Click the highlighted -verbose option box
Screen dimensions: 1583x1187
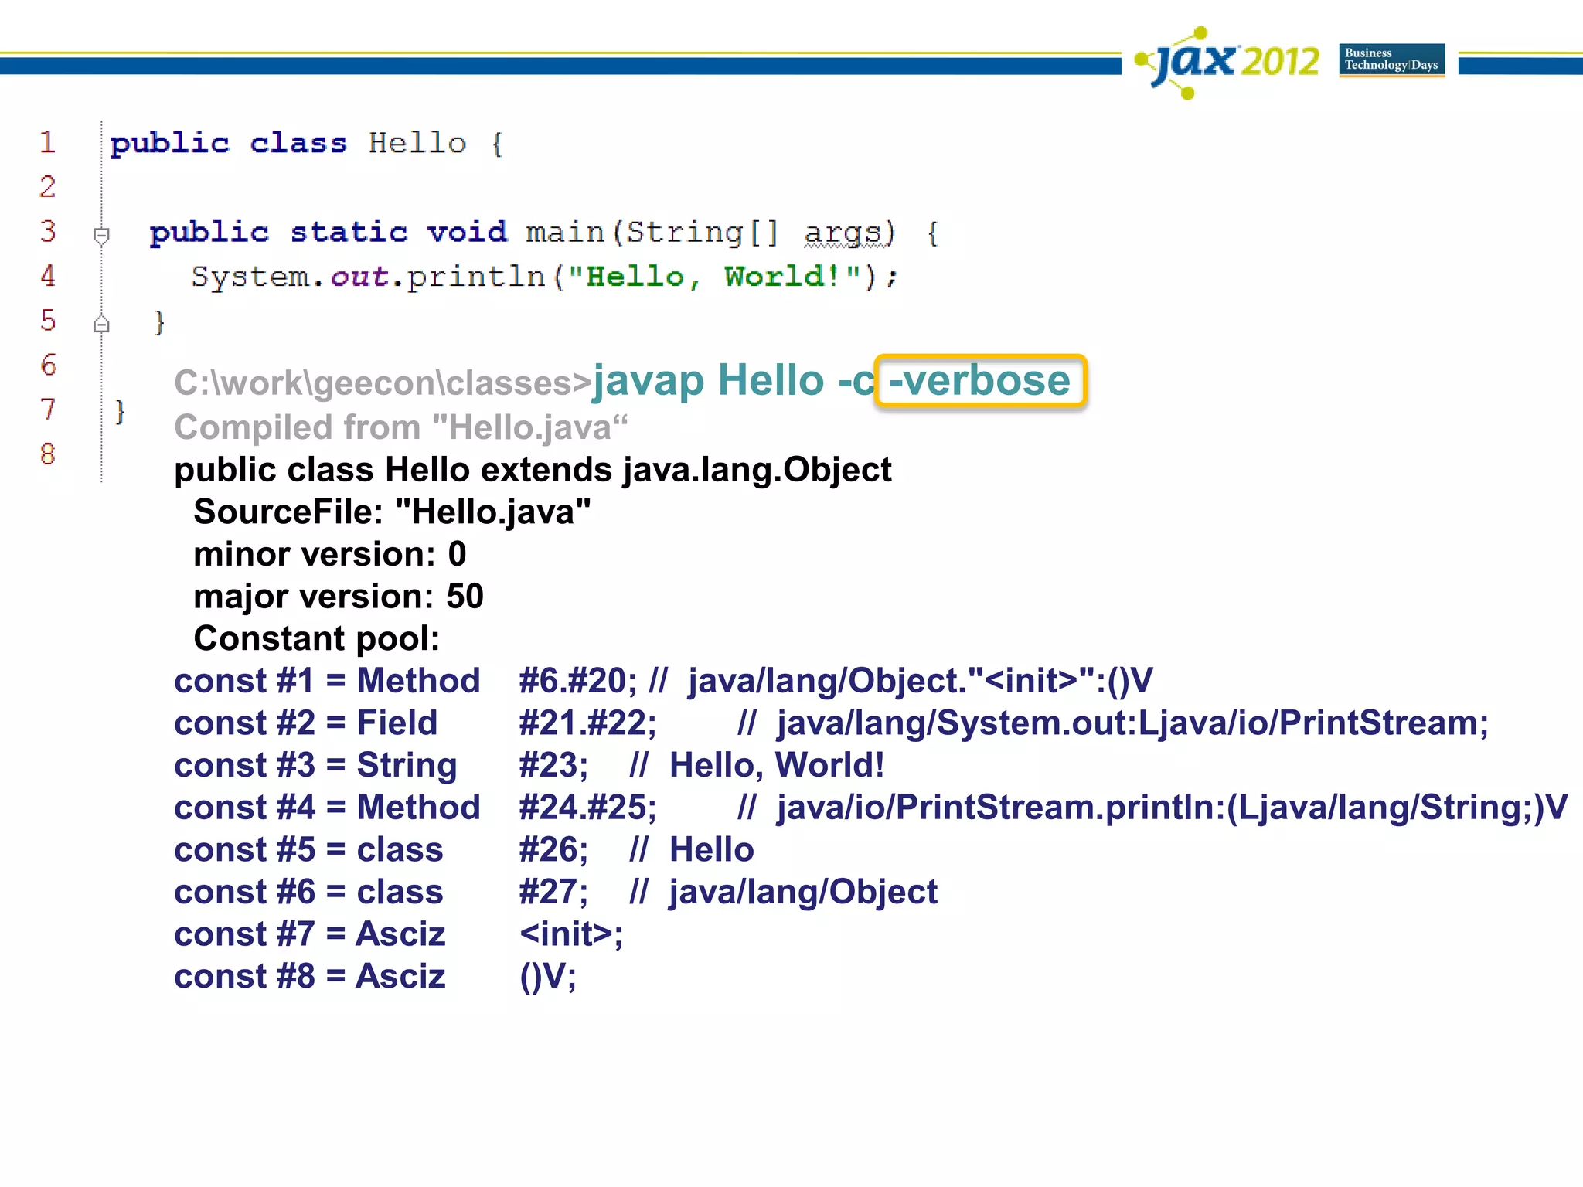click(x=980, y=381)
